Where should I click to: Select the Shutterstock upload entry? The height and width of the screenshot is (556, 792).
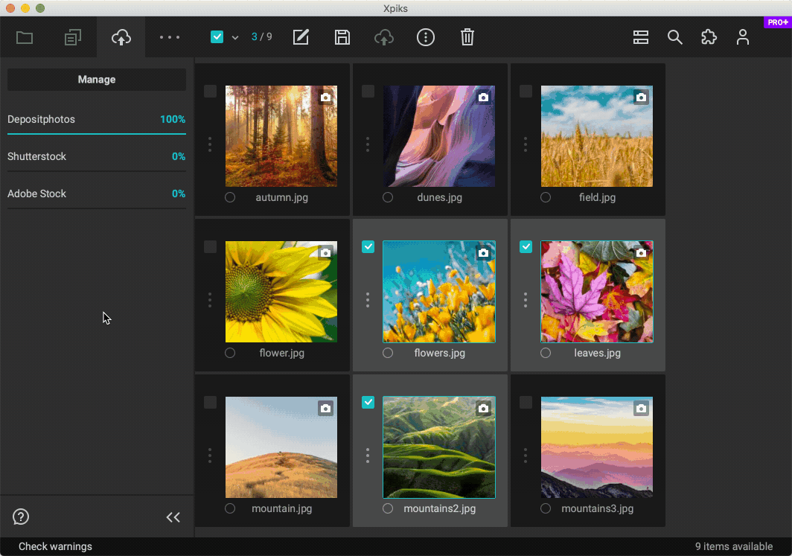click(x=36, y=156)
